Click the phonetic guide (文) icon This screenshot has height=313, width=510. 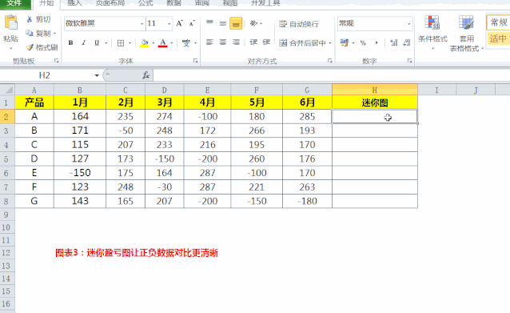click(186, 42)
